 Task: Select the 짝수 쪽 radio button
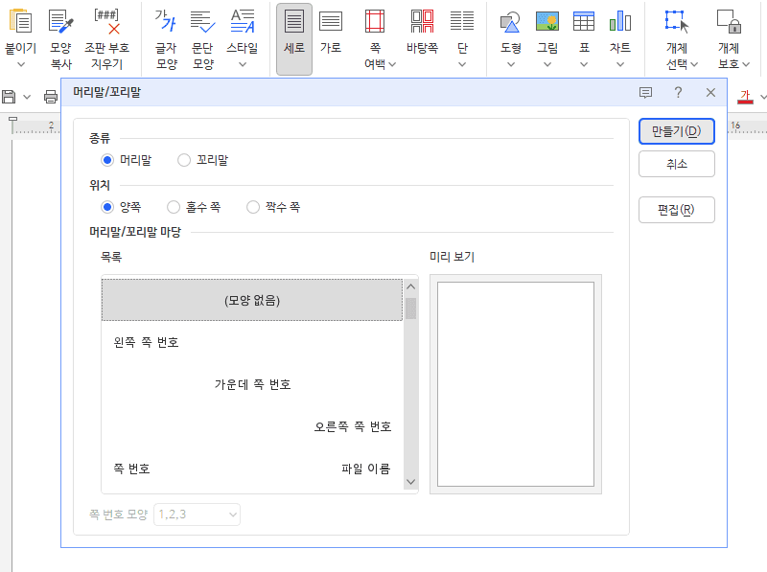[252, 207]
